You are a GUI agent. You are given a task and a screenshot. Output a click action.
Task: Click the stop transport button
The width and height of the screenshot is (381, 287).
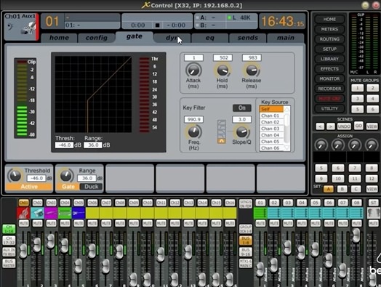point(158,25)
